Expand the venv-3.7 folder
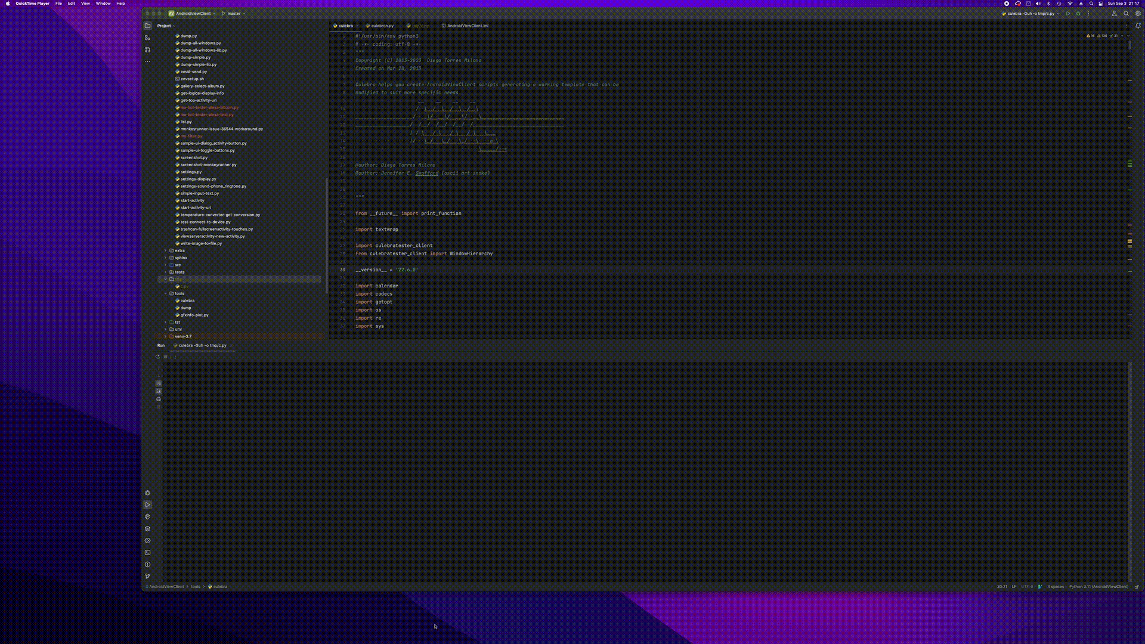The height and width of the screenshot is (644, 1145). 166,336
